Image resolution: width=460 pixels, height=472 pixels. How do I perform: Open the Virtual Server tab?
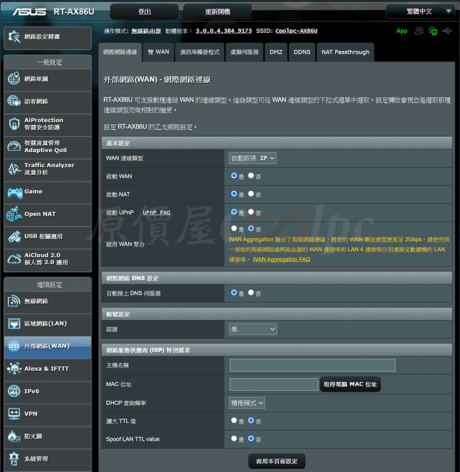point(244,52)
